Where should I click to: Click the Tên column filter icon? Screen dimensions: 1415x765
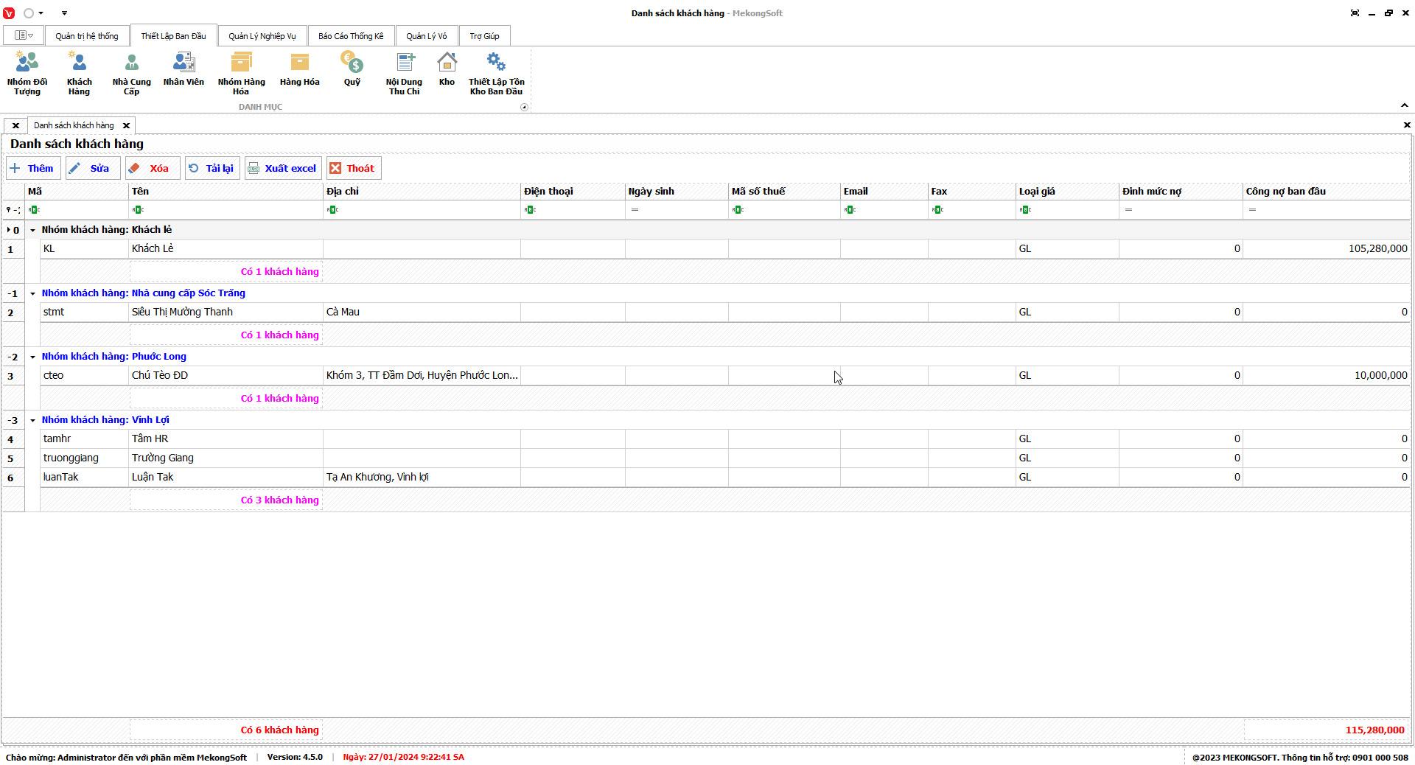138,210
